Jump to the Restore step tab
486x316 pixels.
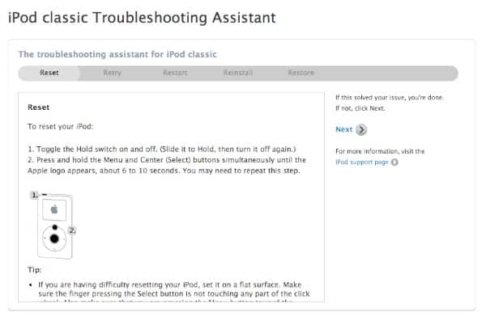point(301,73)
